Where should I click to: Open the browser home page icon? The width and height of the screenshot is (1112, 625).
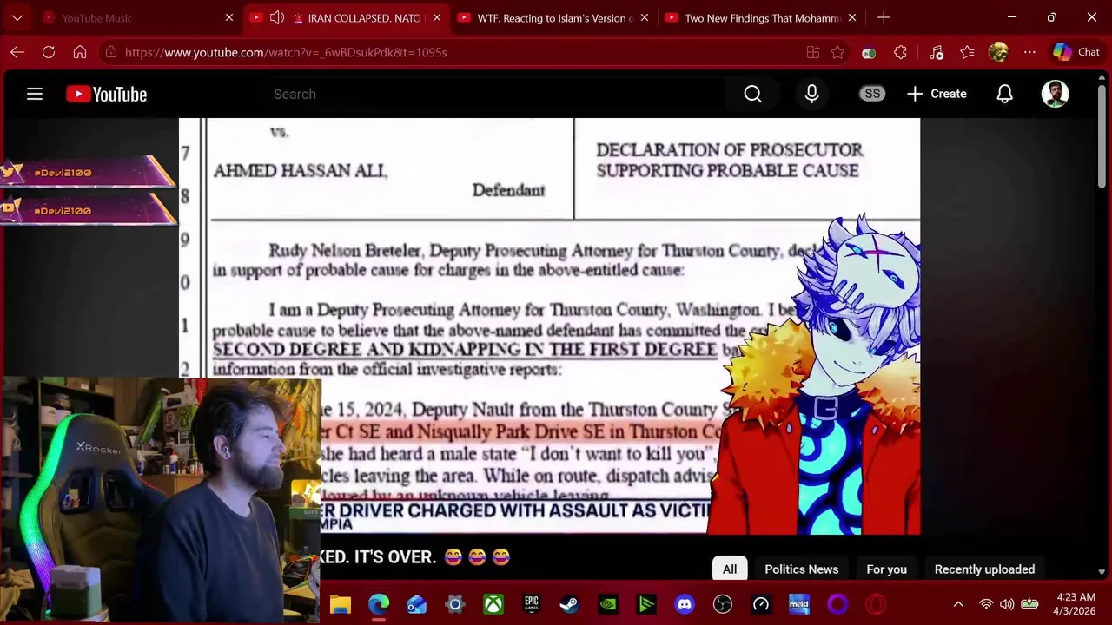pos(80,52)
